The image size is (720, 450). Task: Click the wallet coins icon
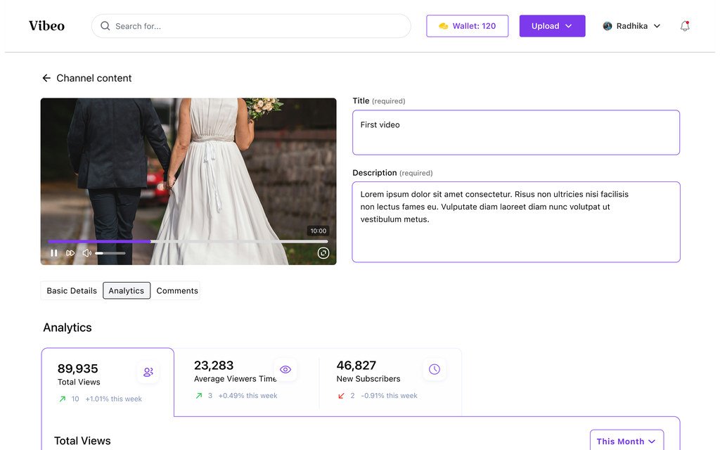[x=443, y=26]
